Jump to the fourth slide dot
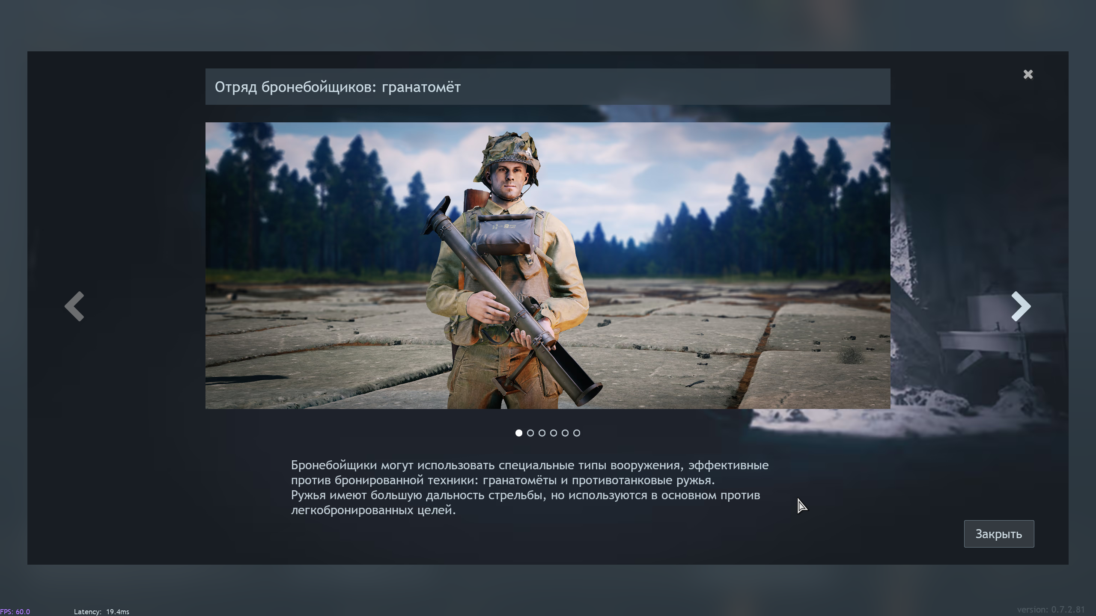Image resolution: width=1096 pixels, height=616 pixels. pos(553,433)
